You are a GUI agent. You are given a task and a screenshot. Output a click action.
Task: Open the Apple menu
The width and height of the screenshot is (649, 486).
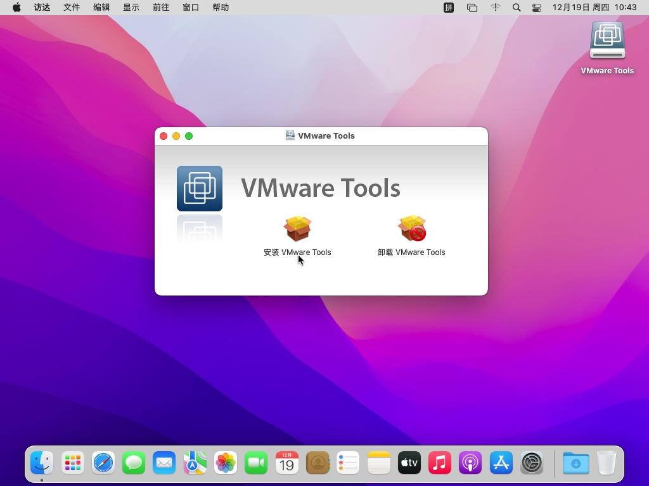tap(16, 8)
